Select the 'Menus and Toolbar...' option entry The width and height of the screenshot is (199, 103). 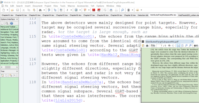[9, 27]
